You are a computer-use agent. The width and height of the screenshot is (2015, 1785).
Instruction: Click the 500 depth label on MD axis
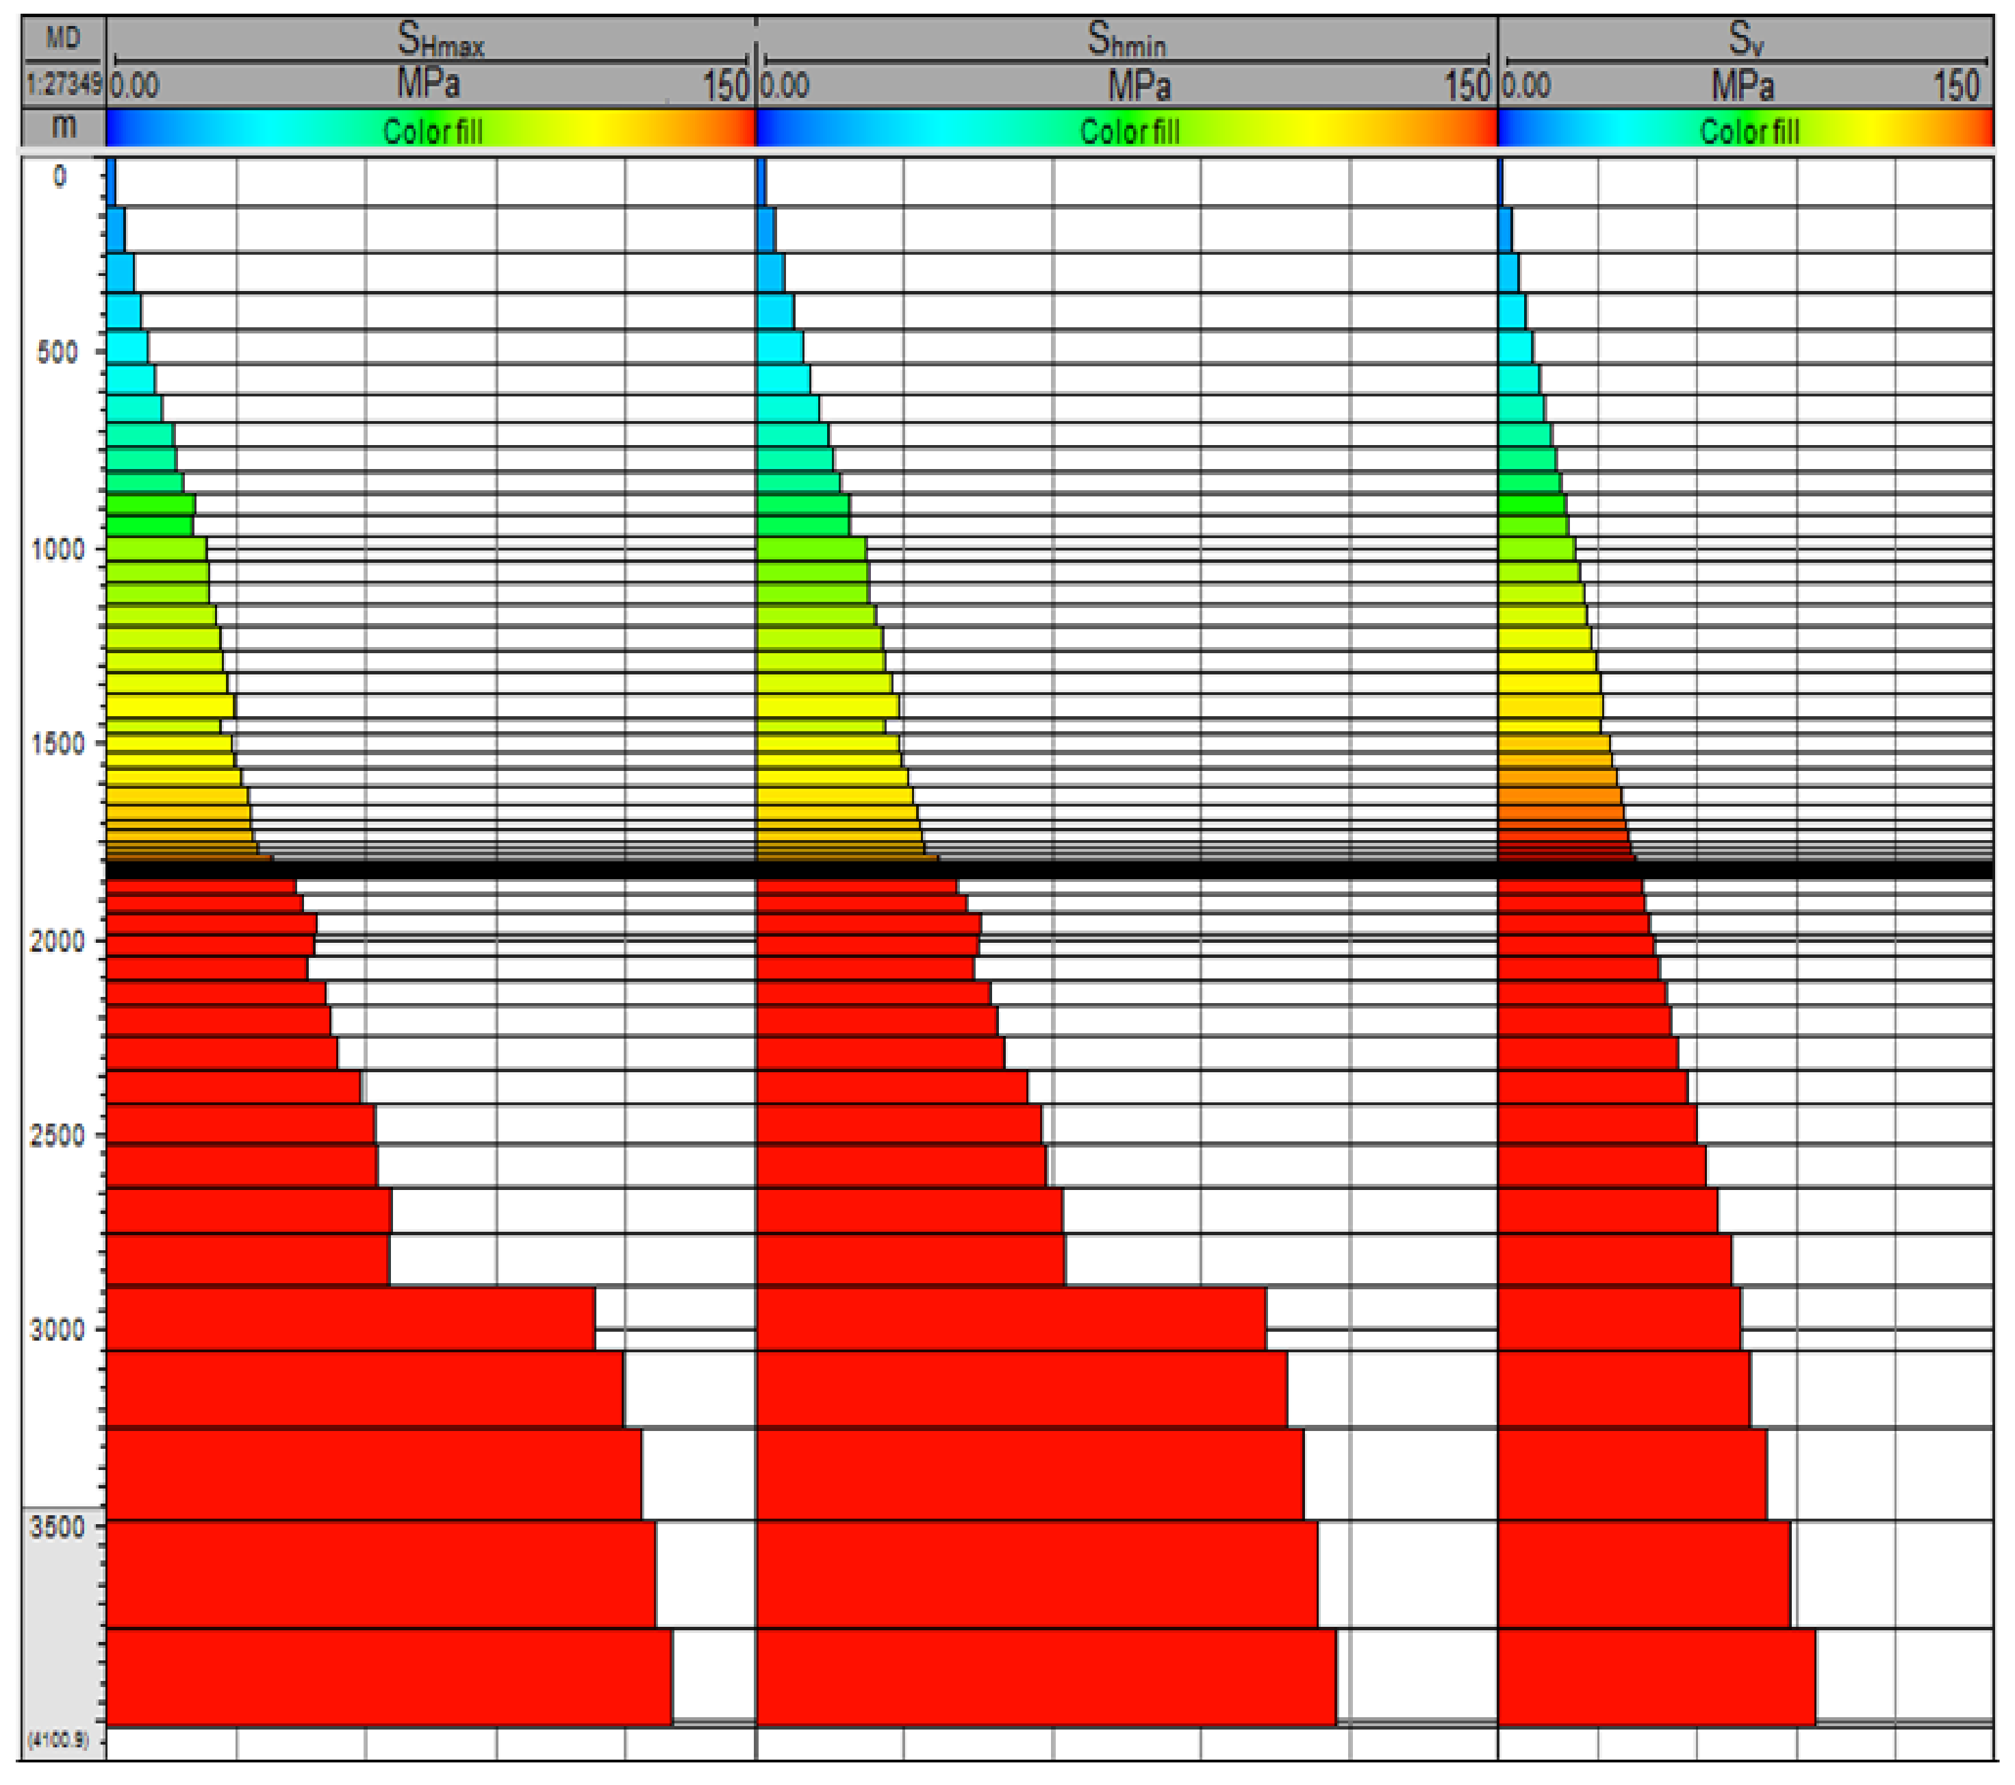[x=58, y=353]
